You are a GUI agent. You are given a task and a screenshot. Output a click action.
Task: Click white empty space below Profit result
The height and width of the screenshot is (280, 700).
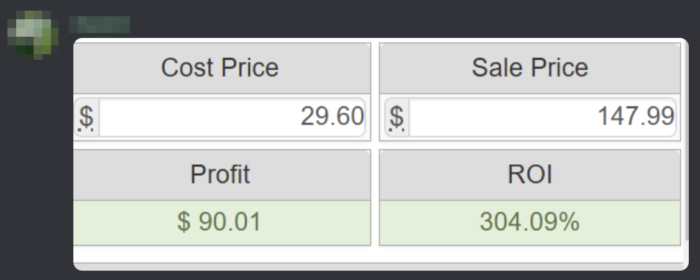(220, 254)
